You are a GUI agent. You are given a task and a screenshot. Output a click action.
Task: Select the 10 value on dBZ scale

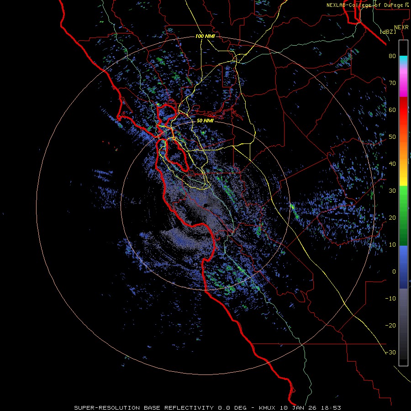tap(392, 245)
